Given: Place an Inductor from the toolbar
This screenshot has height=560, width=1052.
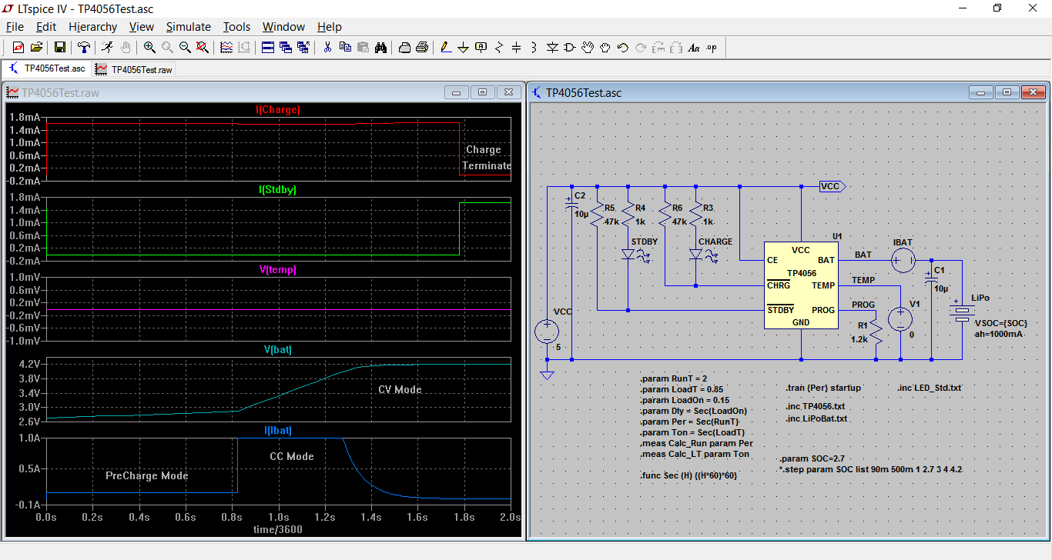Looking at the screenshot, I should (534, 48).
